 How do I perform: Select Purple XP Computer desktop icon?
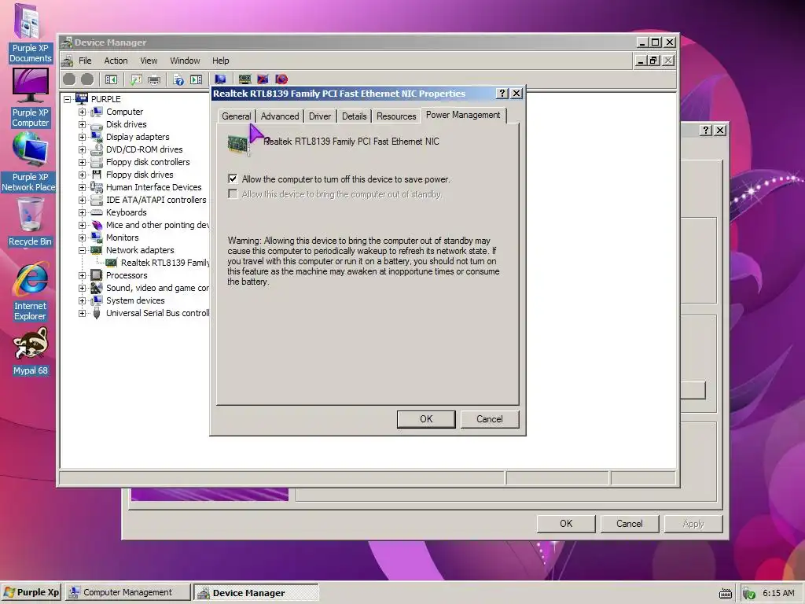[x=30, y=98]
